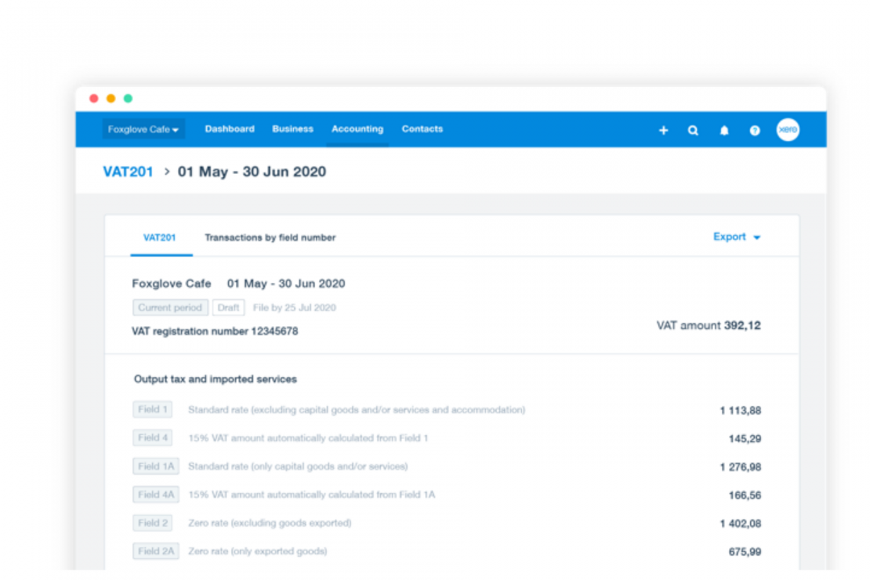The image size is (870, 580).
Task: Open notifications bell icon
Action: tap(723, 130)
